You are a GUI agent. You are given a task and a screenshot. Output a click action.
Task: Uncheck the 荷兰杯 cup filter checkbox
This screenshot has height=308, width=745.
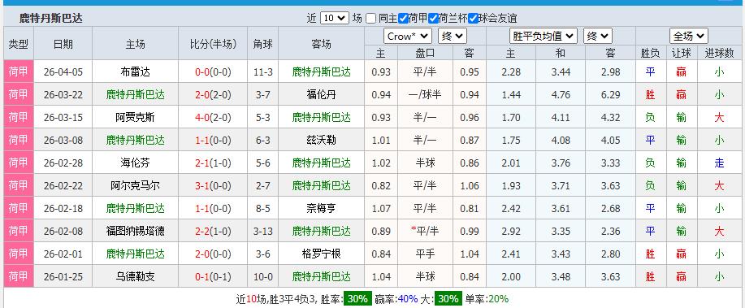click(x=433, y=19)
